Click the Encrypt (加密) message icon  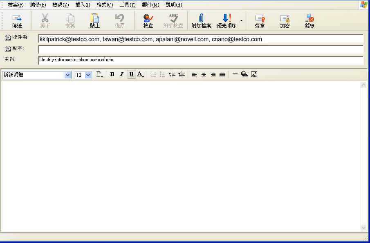click(285, 18)
